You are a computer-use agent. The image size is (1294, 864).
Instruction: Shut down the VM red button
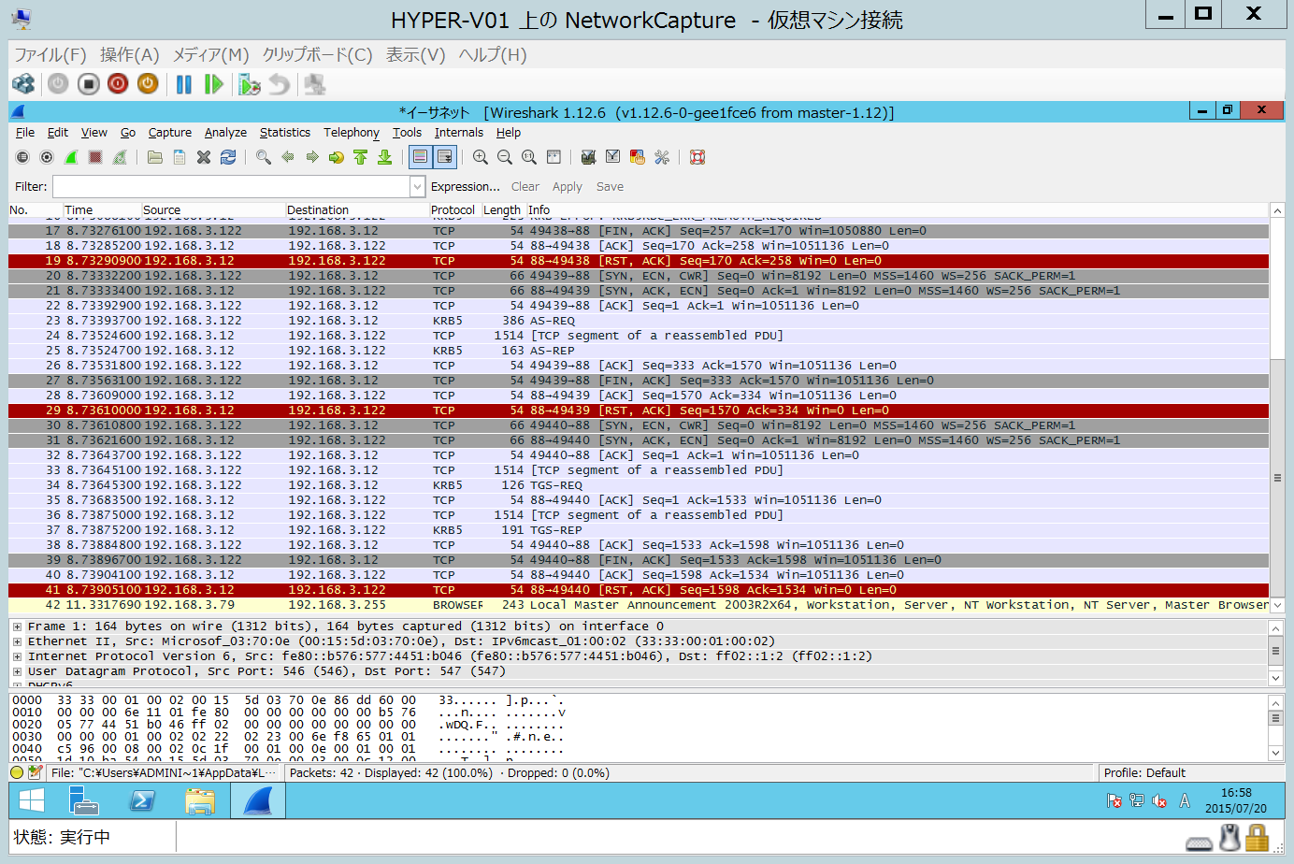118,84
